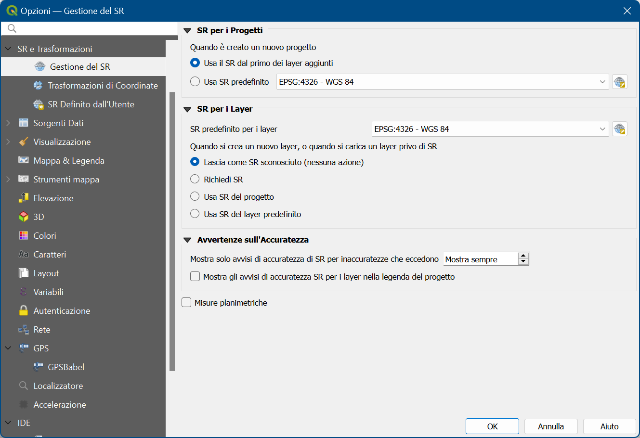
Task: Open help with Aiuto button
Action: coord(610,426)
